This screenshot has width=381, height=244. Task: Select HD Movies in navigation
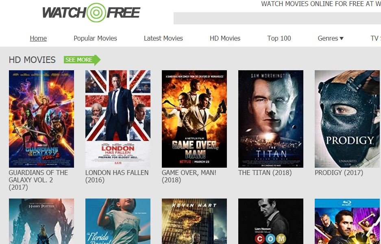[x=225, y=38]
